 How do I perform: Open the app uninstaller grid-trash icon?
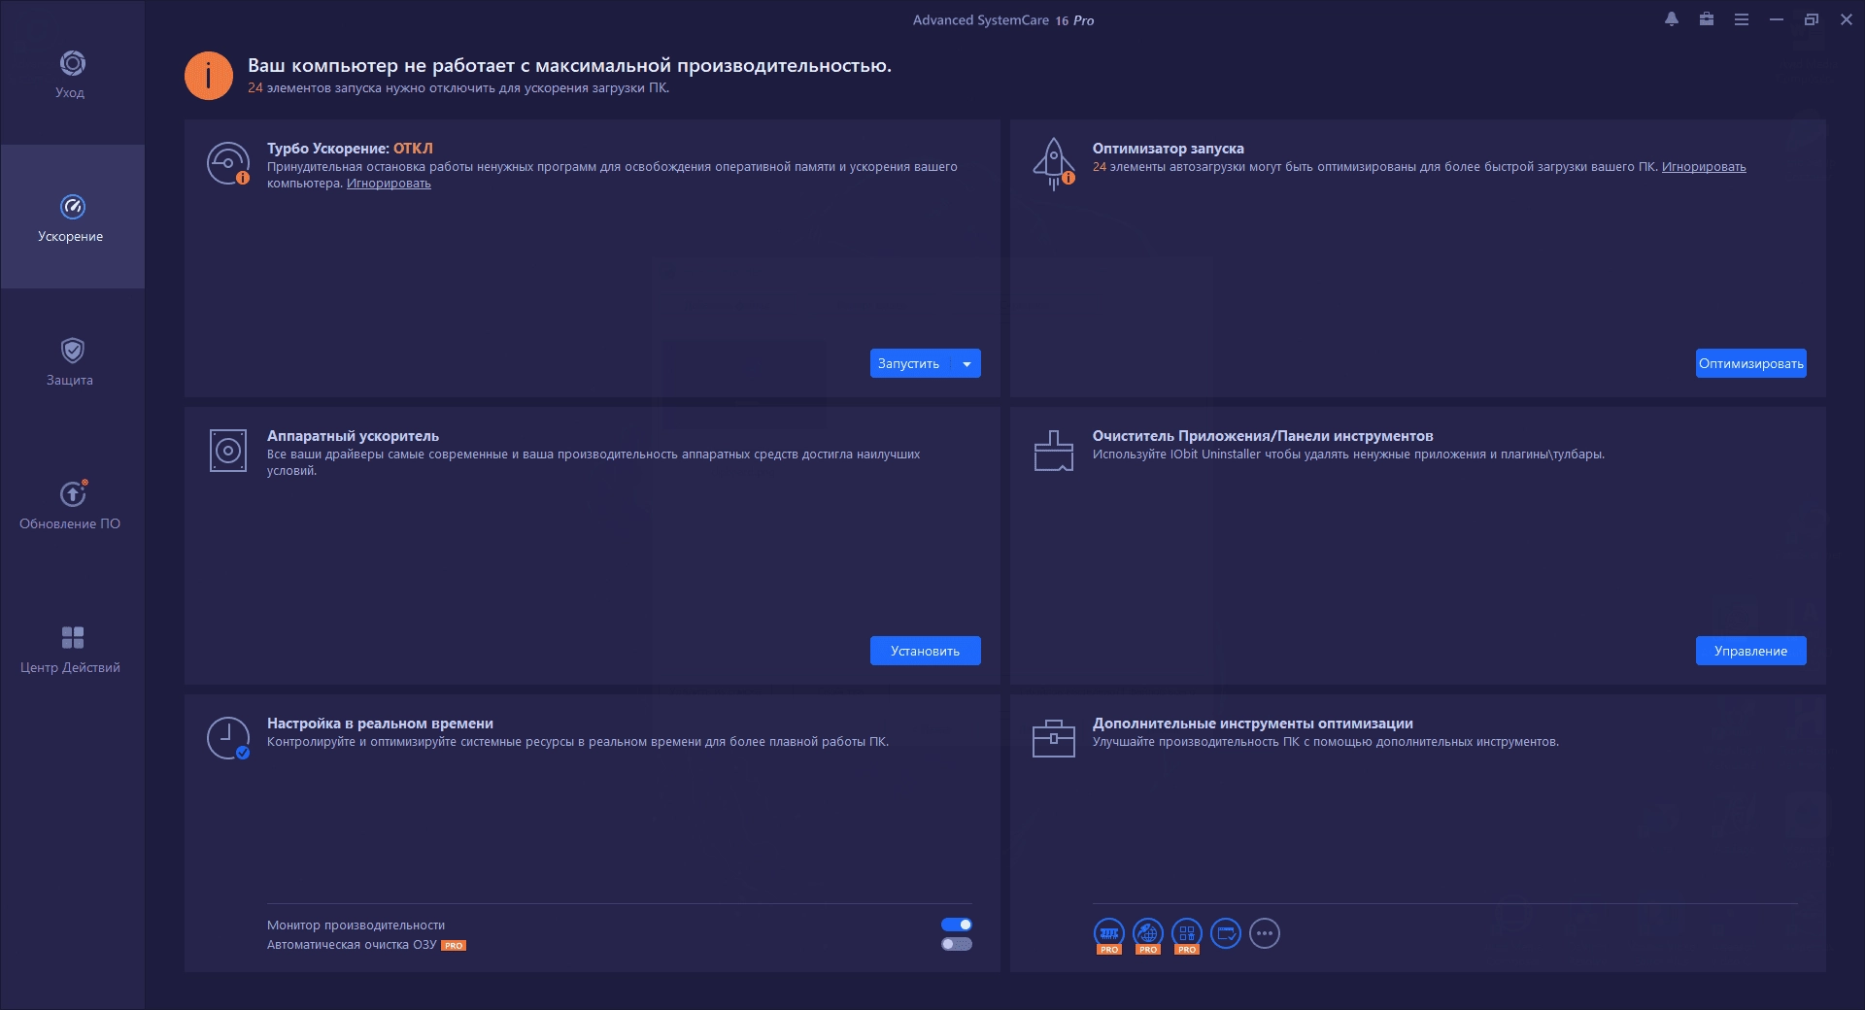[x=1186, y=933]
